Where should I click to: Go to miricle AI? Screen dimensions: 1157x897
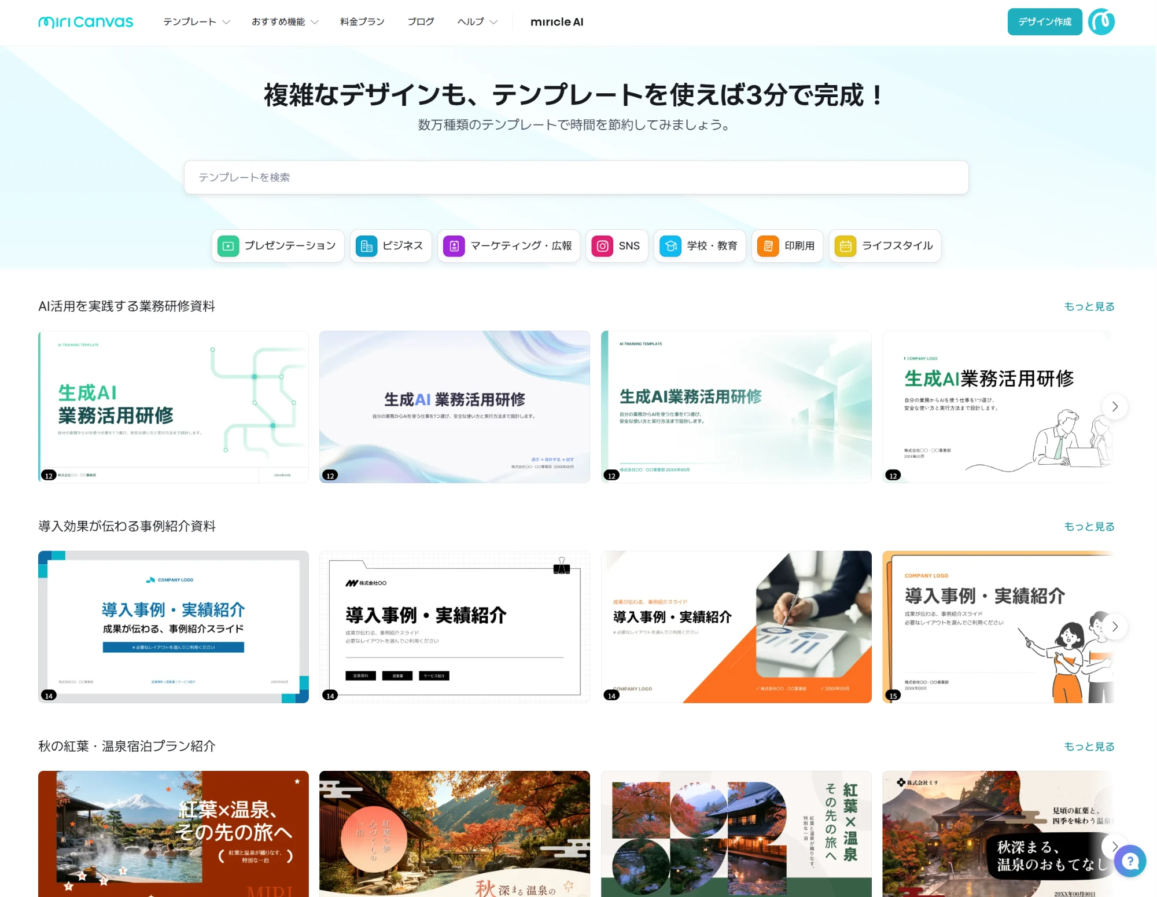pos(557,22)
